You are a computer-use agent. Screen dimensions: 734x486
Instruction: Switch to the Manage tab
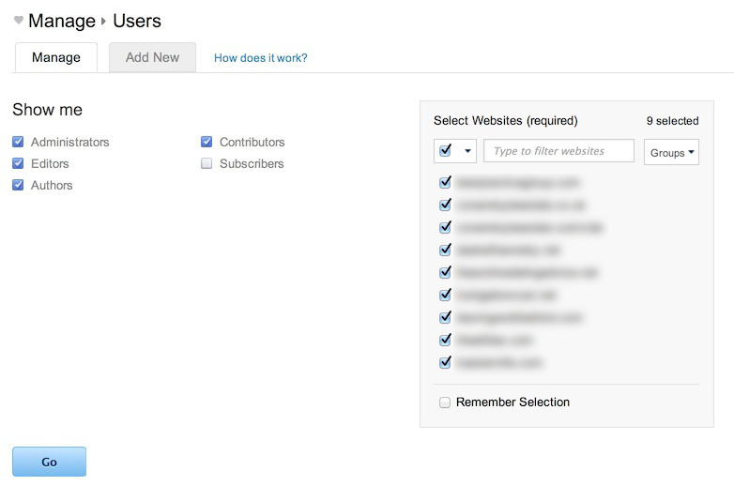[56, 57]
